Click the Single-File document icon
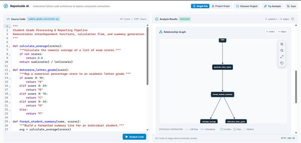This screenshot has height=143, width=301. tap(194, 6)
